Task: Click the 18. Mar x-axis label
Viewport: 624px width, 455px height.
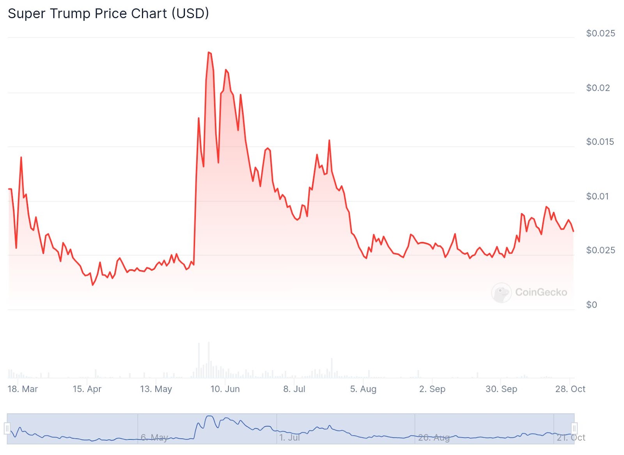Action: point(23,389)
